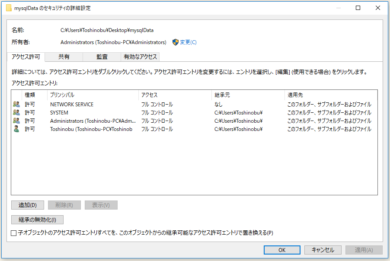
Task: Click the 表示(V) button
Action: pyautogui.click(x=101, y=205)
